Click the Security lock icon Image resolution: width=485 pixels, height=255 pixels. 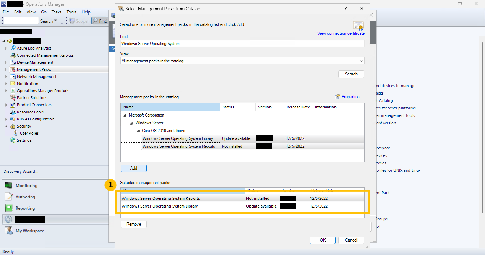[13, 126]
